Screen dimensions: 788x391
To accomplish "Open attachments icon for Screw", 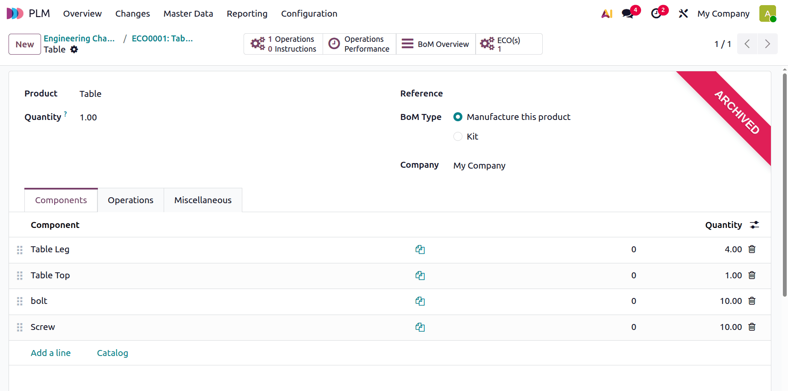I will pos(420,327).
